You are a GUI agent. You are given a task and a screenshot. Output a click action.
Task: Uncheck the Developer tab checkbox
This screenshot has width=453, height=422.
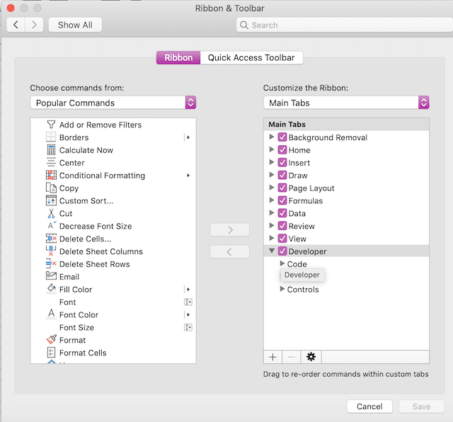[x=282, y=251]
